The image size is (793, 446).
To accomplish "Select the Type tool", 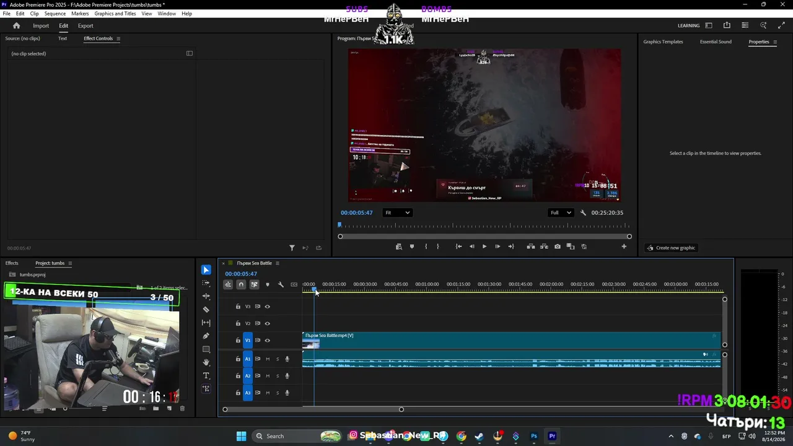I will pyautogui.click(x=206, y=376).
